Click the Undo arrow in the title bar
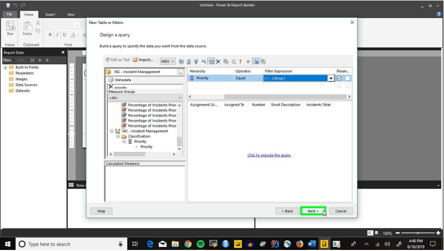 16,5
